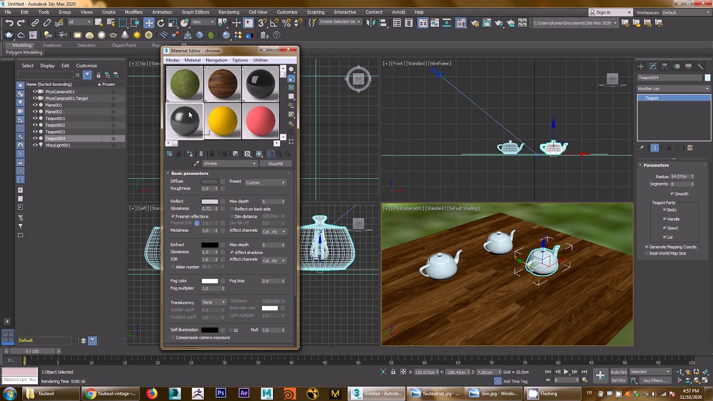Open the chrome material name dropdown
Image resolution: width=713 pixels, height=401 pixels.
click(229, 163)
